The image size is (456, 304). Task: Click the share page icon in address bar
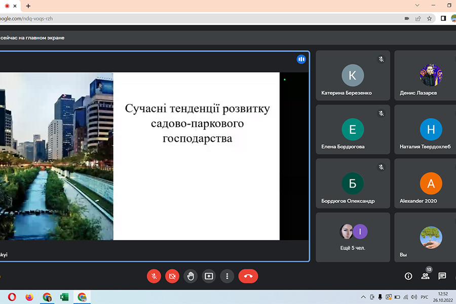click(x=418, y=18)
